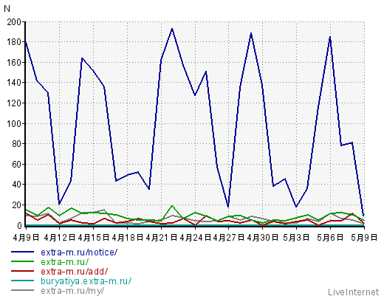Click the extra-m.ru/notice/ legend label

coord(79,252)
